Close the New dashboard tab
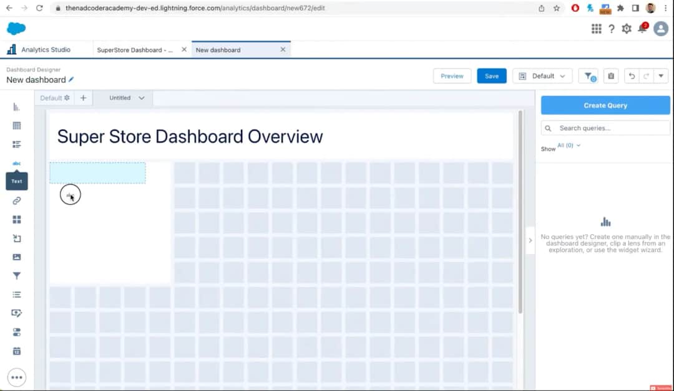 283,50
